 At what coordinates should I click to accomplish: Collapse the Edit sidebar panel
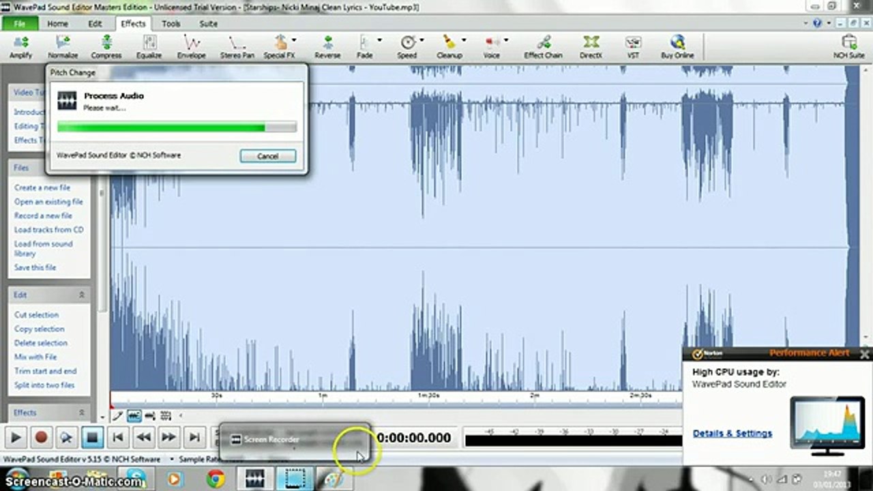pos(81,295)
